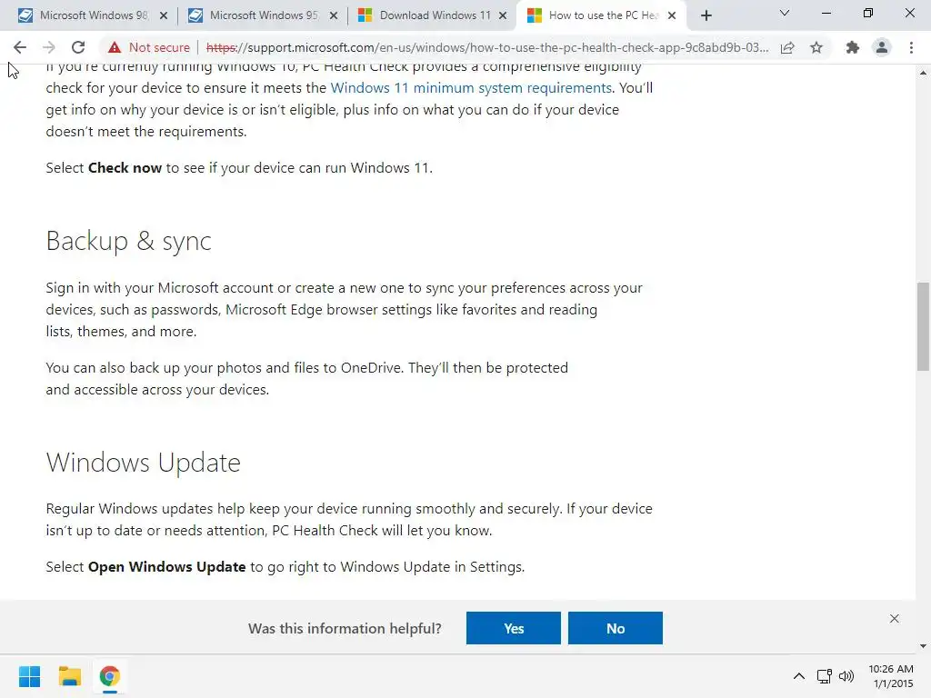Screen dimensions: 931x698
Task: Click the vertical scrollbar thumb
Action: tap(924, 326)
